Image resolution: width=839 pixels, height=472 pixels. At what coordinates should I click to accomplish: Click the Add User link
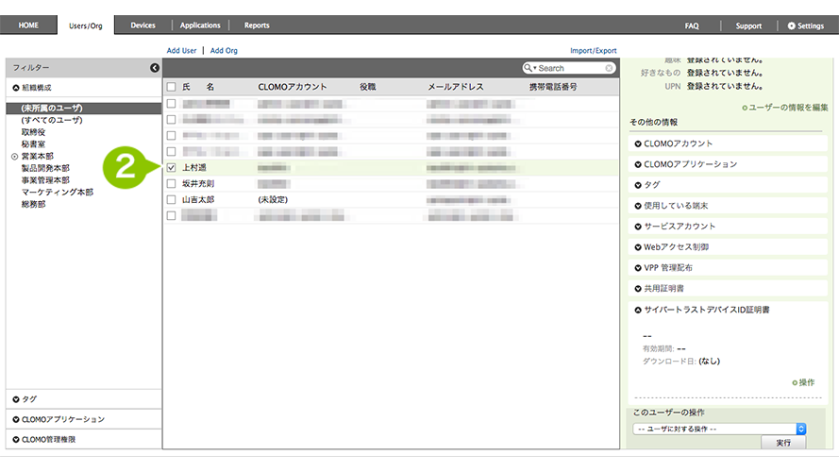click(x=181, y=50)
